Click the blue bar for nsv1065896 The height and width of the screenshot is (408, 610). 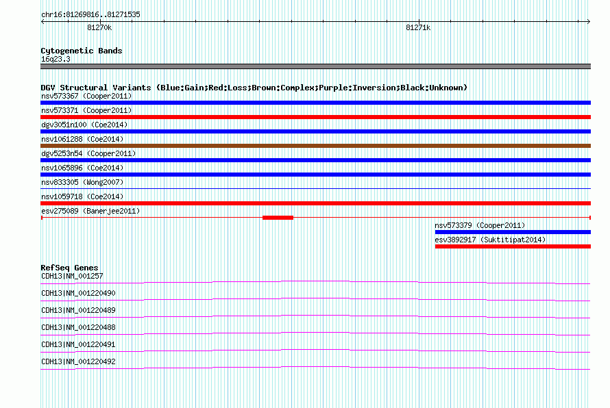pos(315,175)
